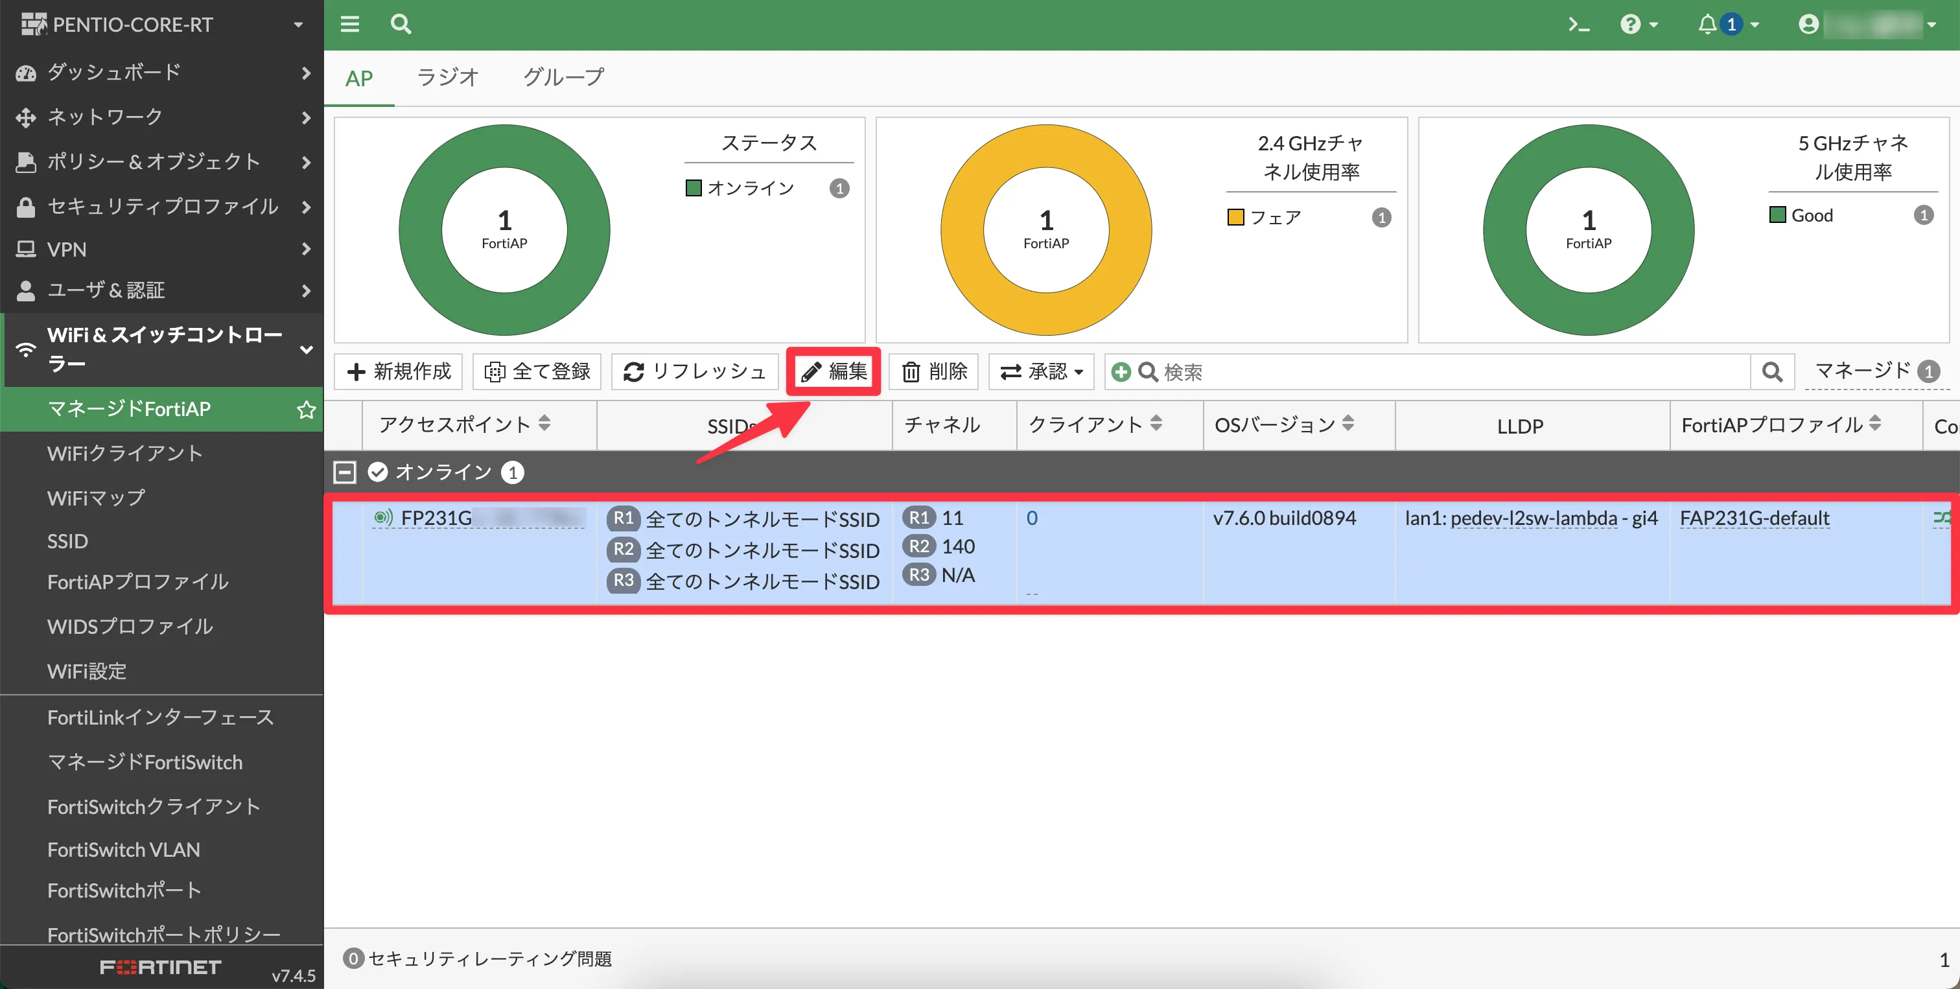Image resolution: width=1960 pixels, height=989 pixels.
Task: Click the 新規作成 button
Action: (x=399, y=371)
